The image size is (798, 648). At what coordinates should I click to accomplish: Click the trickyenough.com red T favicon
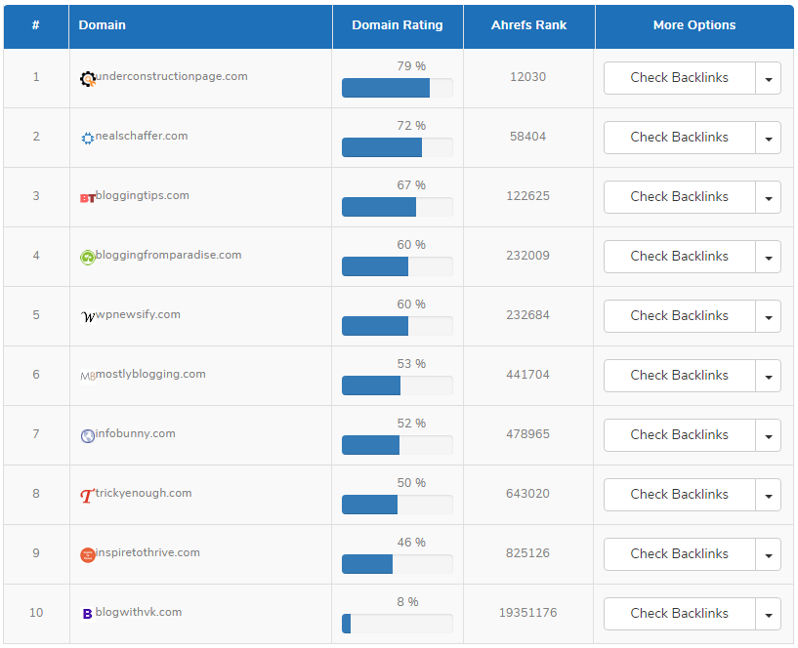88,496
